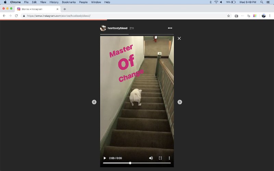Image resolution: width=274 pixels, height=171 pixels.
Task: Reload the Instagram page
Action: point(16,16)
